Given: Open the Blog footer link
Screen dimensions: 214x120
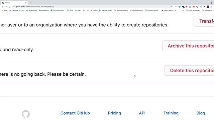Looking at the screenshot, I should (x=201, y=113).
